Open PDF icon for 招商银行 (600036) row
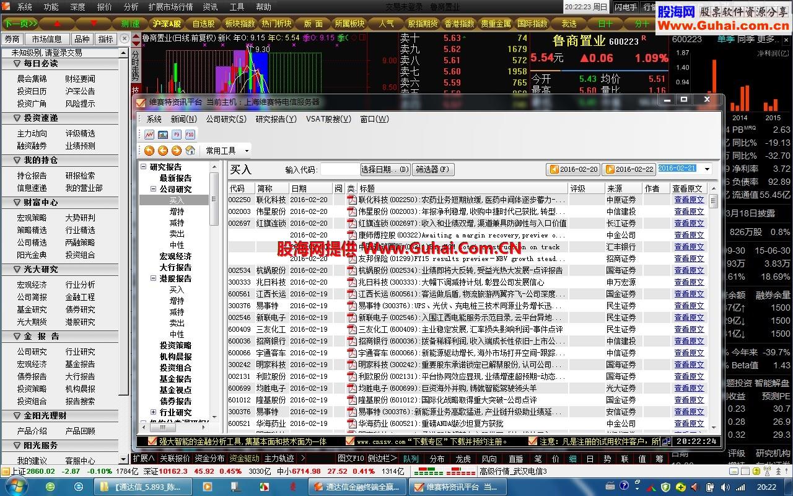This screenshot has height=496, width=793. coord(351,341)
